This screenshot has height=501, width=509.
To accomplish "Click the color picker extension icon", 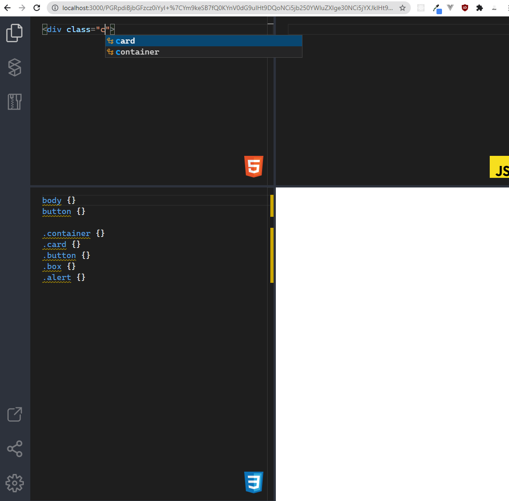I will click(437, 9).
